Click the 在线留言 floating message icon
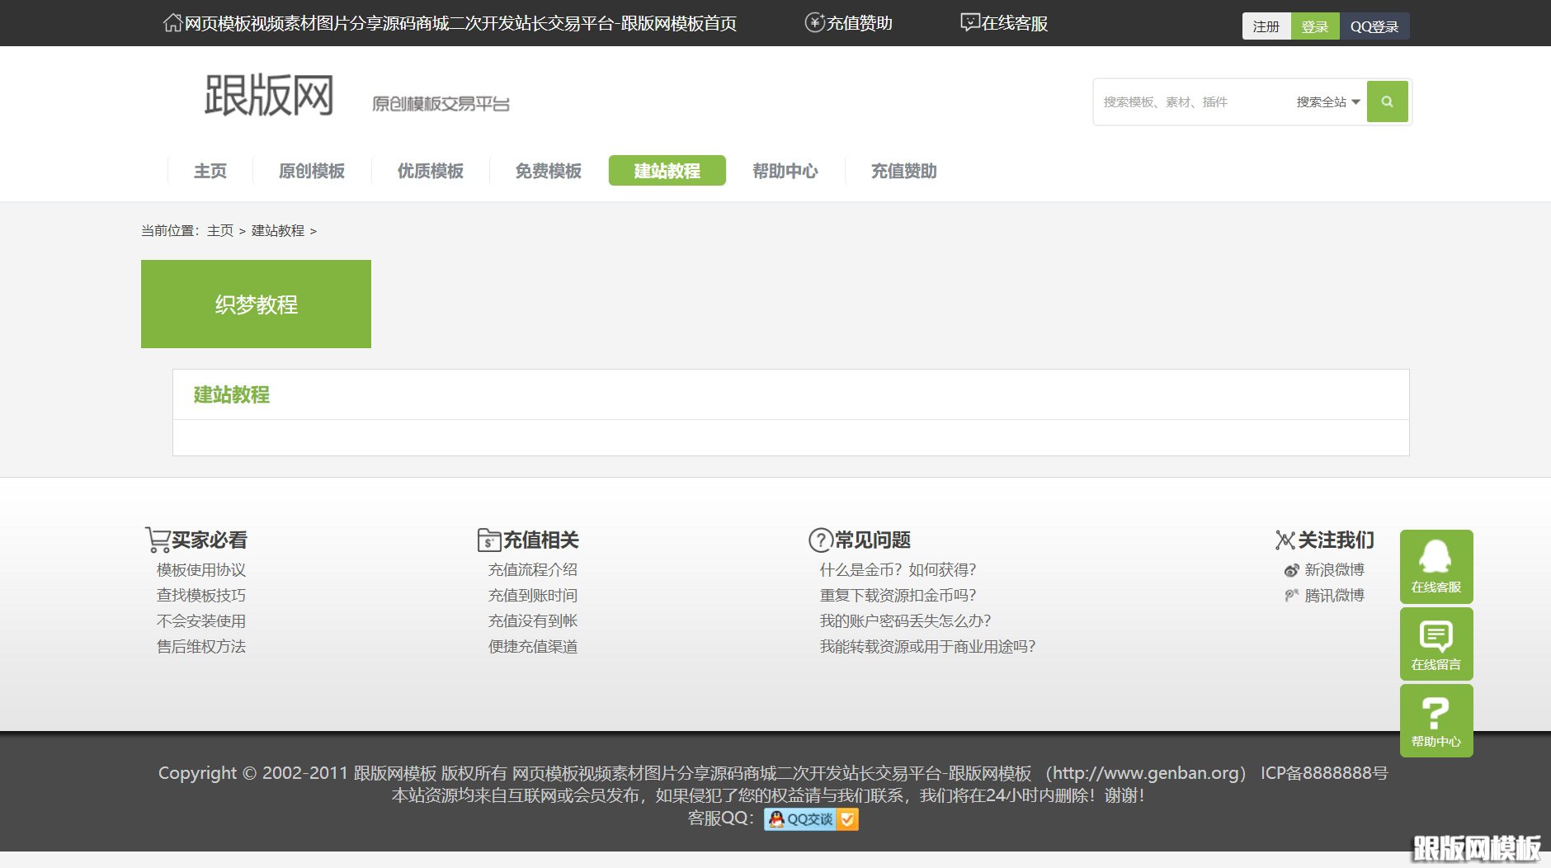This screenshot has width=1551, height=868. coord(1435,643)
